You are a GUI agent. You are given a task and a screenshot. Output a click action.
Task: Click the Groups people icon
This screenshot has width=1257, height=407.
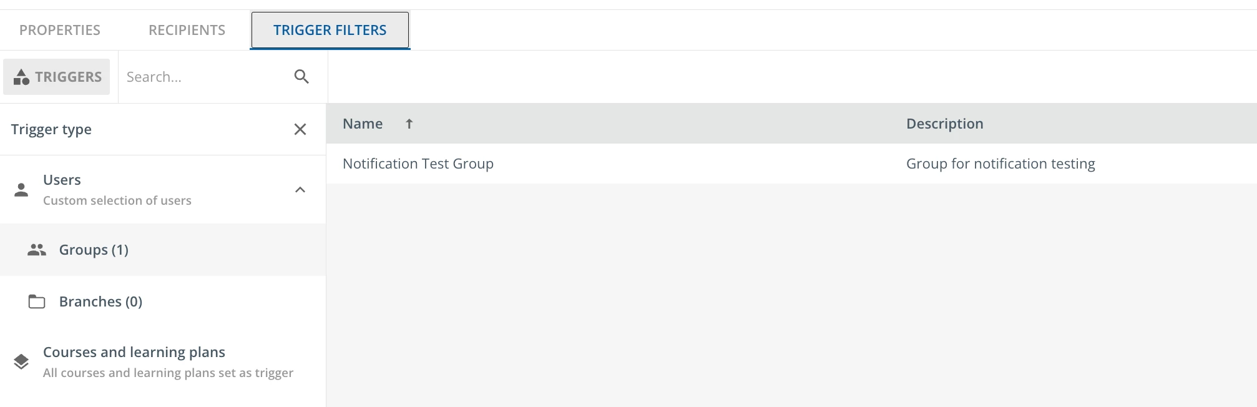tap(37, 250)
